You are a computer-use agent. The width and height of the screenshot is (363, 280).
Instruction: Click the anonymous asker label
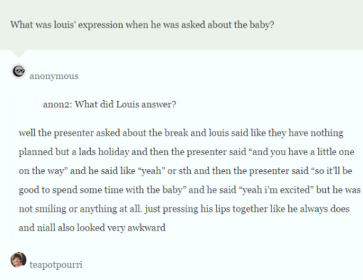[54, 76]
